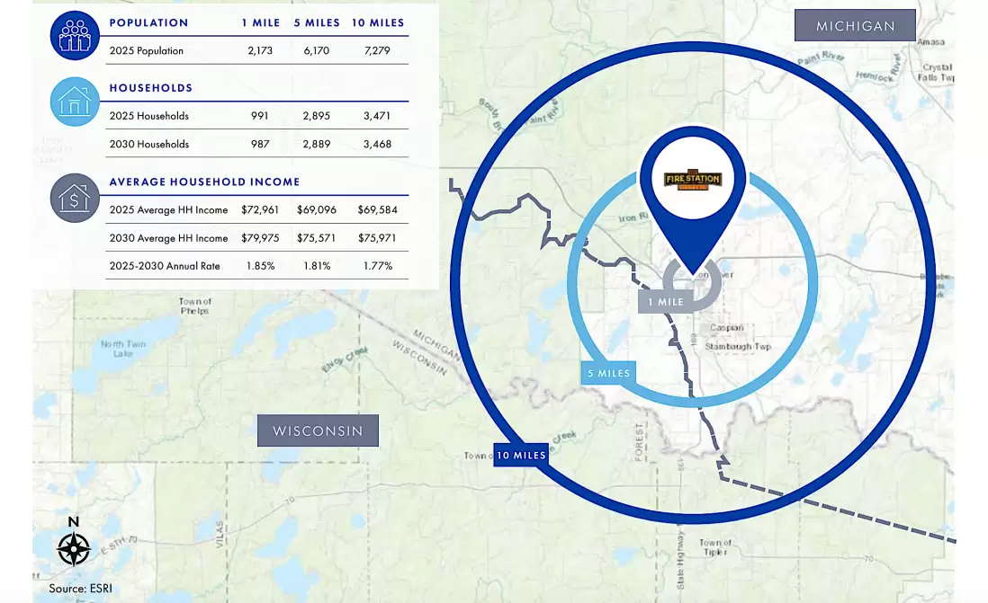
Task: Click the AVERAGE HOUSEHOLD INCOME heading
Action: click(204, 182)
